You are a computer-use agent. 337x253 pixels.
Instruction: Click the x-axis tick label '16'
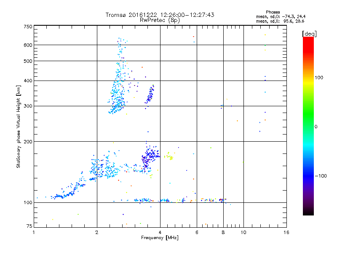(286, 232)
